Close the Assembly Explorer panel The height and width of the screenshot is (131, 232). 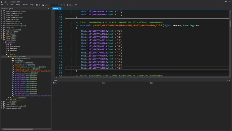50,9
